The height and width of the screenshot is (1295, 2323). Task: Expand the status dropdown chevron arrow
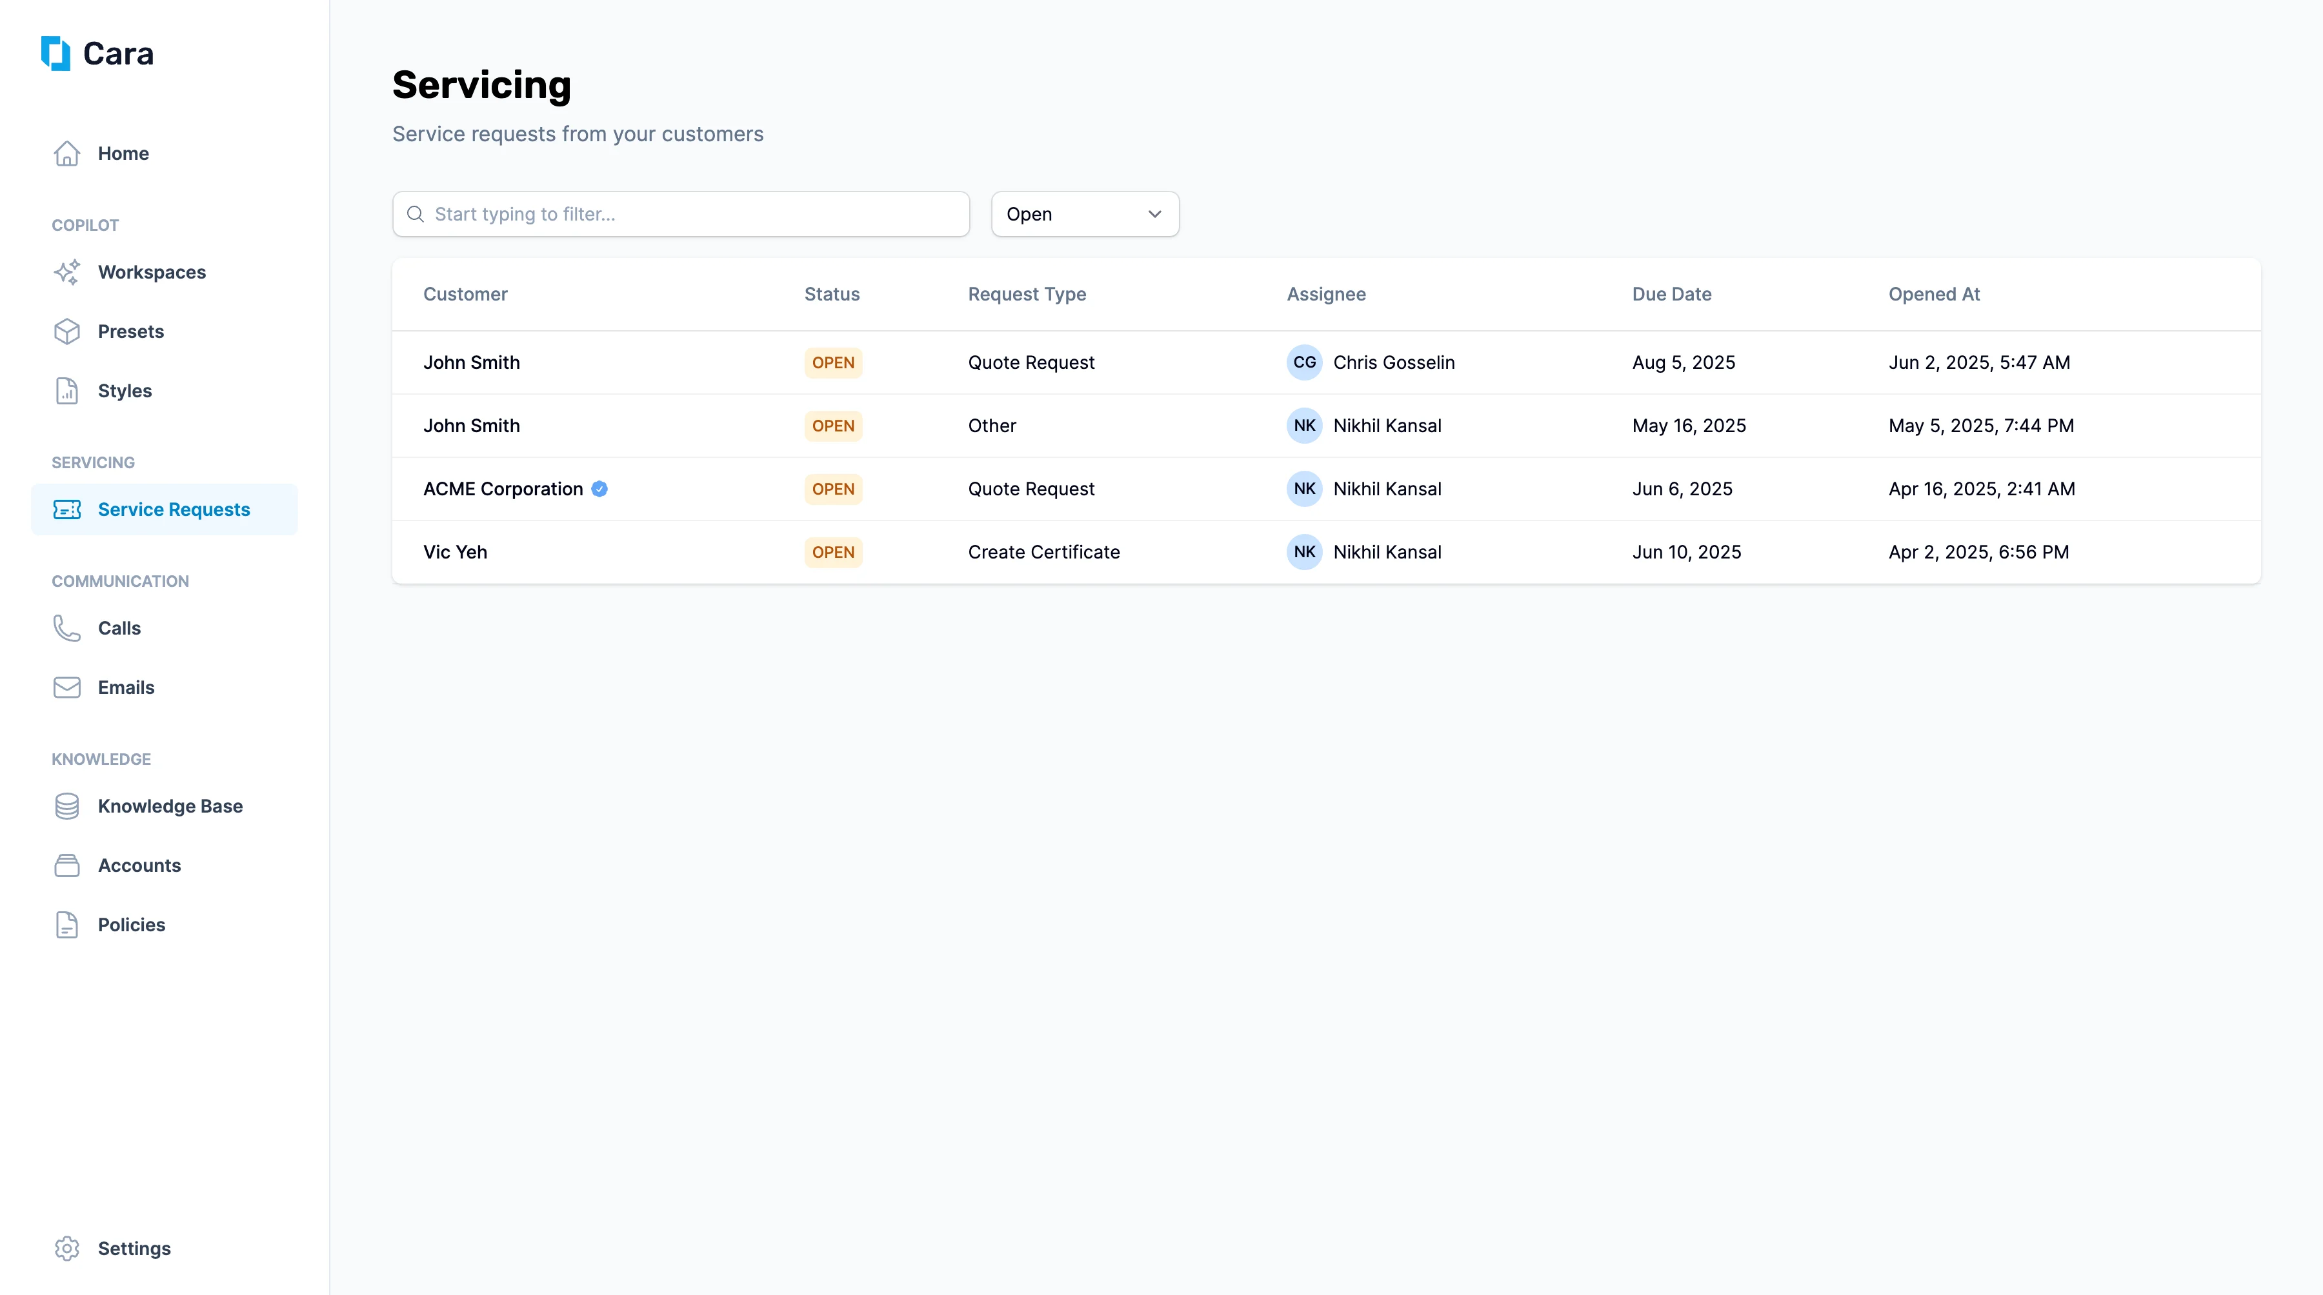1154,215
